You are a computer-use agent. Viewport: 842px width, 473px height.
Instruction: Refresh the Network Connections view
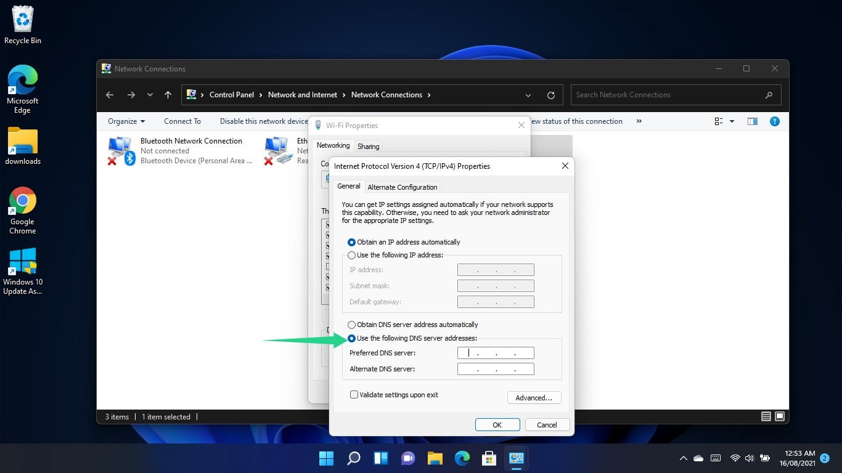(x=550, y=95)
